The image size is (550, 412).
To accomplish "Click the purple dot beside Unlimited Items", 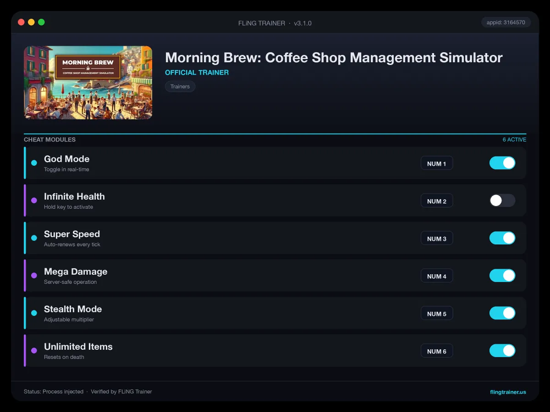I will pos(34,351).
